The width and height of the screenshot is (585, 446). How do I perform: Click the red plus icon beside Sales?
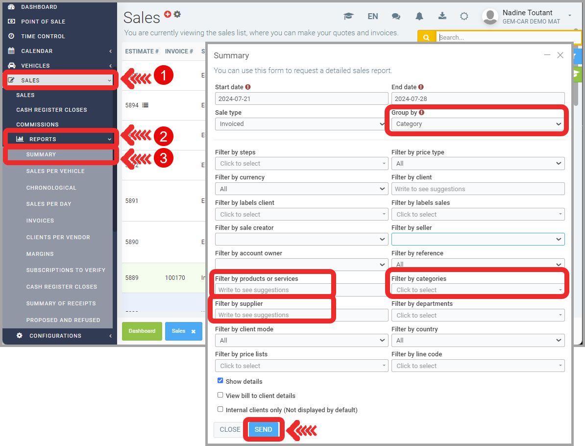pyautogui.click(x=168, y=14)
